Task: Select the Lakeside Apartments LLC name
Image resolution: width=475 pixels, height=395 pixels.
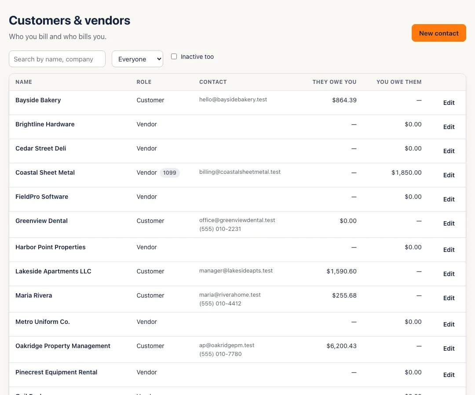Action: click(53, 271)
